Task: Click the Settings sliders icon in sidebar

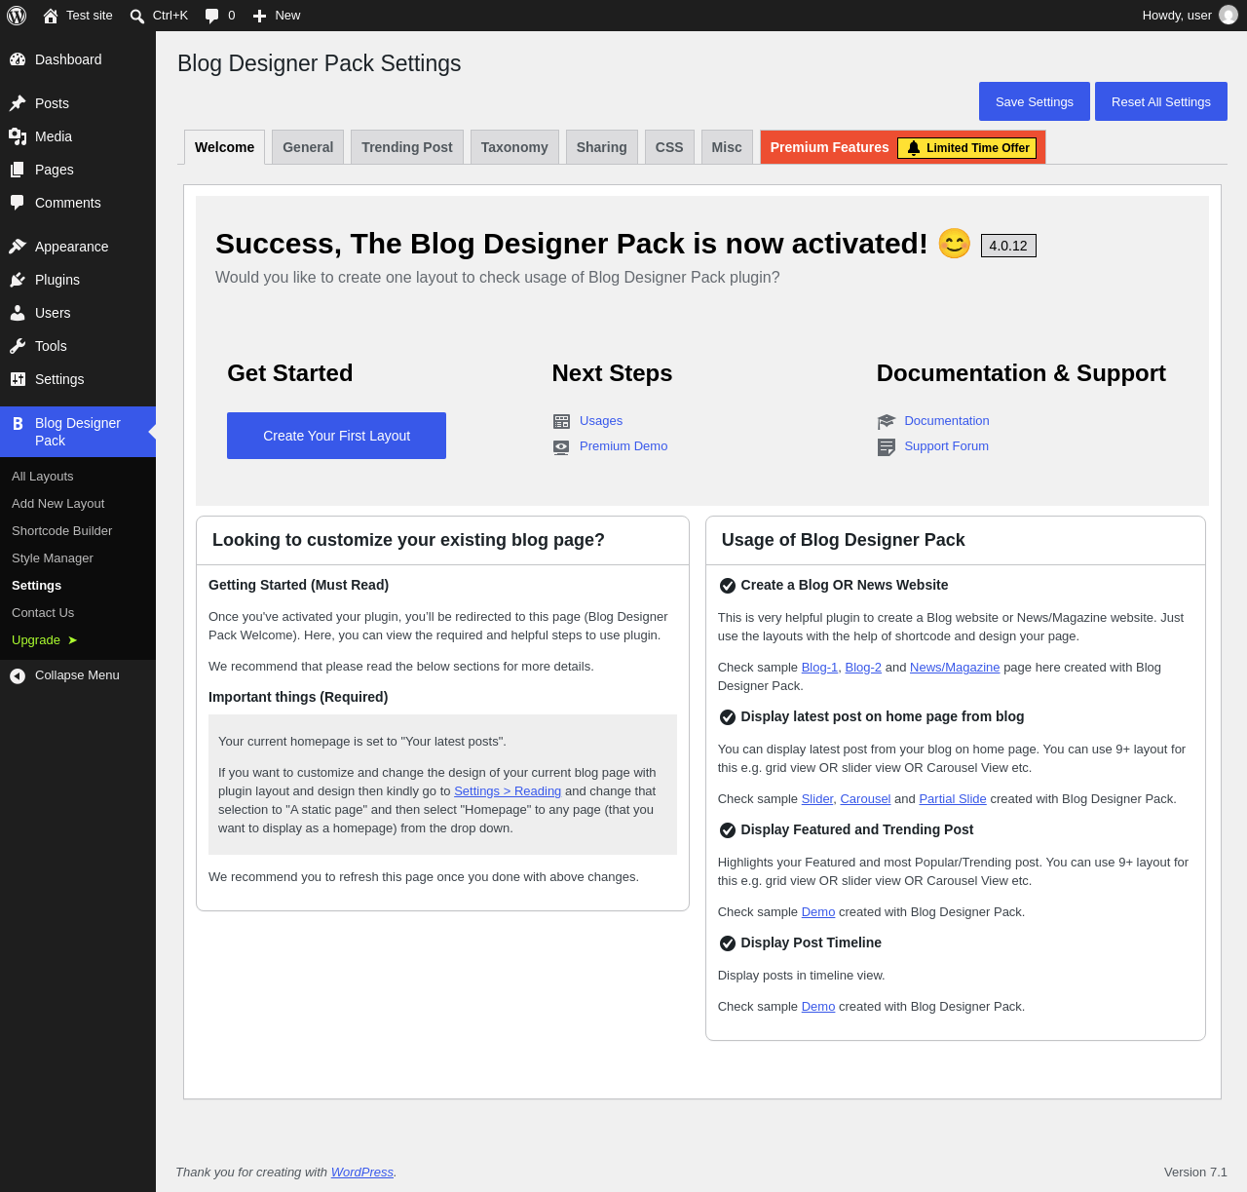Action: pyautogui.click(x=18, y=379)
